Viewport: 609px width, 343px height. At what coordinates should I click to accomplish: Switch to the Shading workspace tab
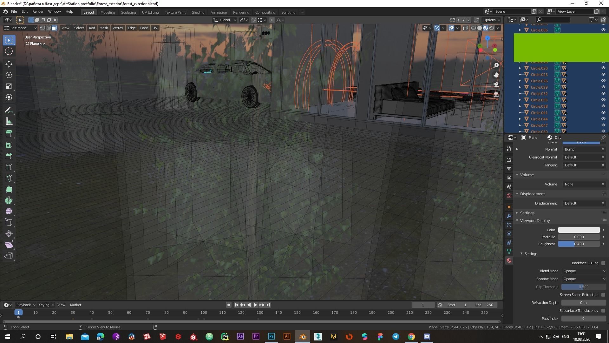[x=198, y=12]
